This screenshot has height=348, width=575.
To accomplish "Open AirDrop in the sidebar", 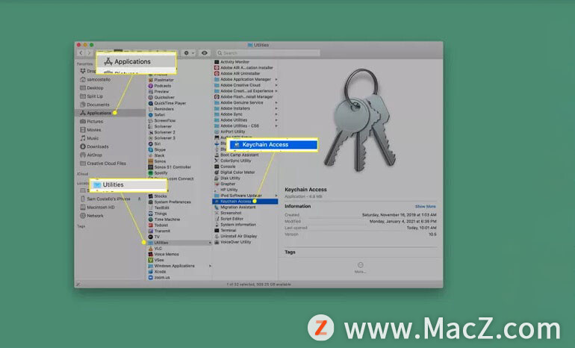I will (x=91, y=155).
